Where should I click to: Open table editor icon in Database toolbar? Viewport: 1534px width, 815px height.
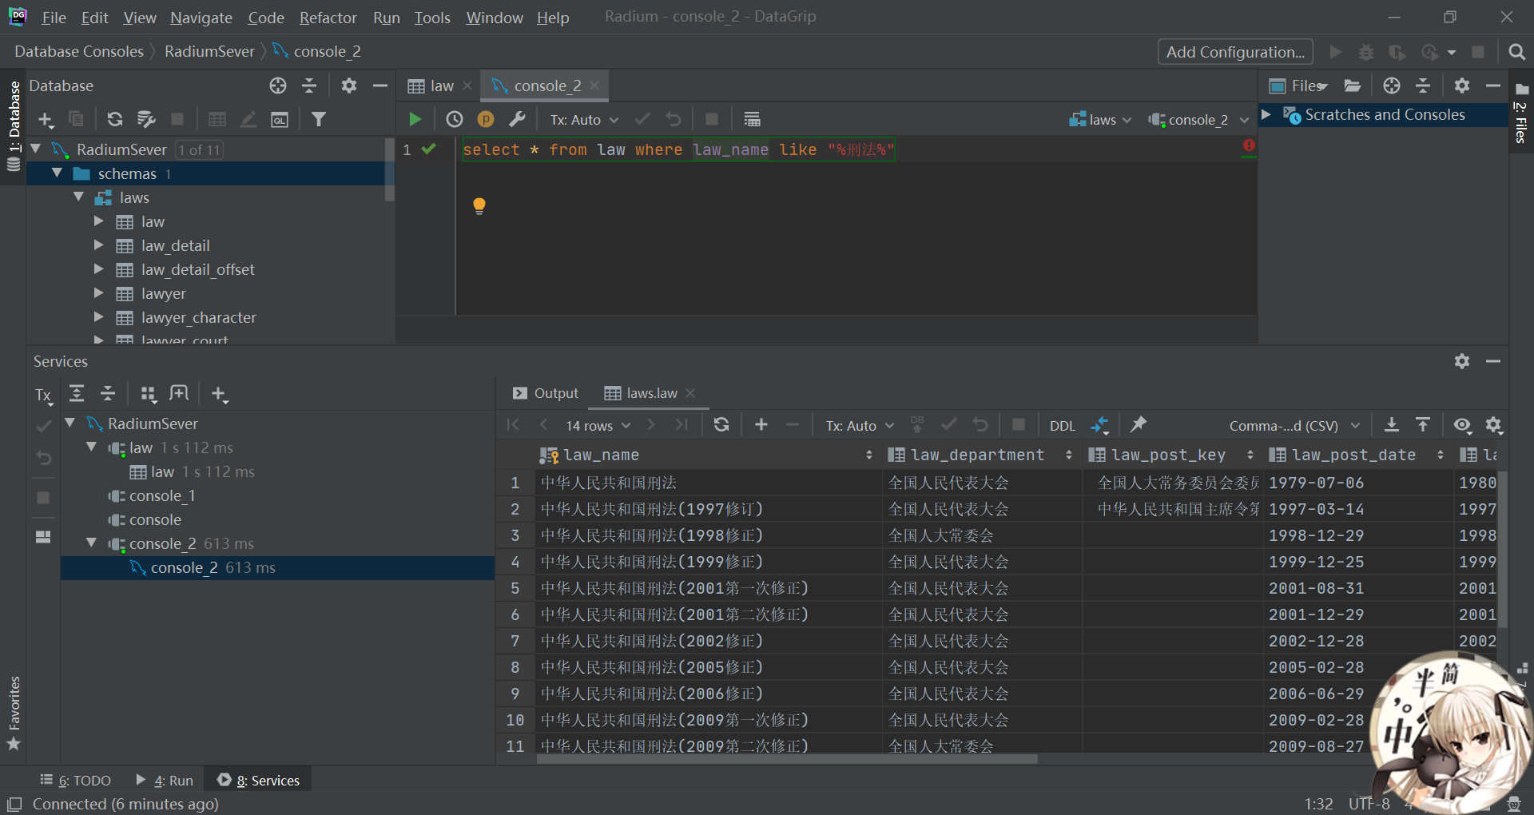217,119
